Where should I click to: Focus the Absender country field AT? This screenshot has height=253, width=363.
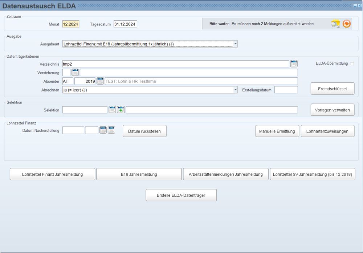click(68, 81)
